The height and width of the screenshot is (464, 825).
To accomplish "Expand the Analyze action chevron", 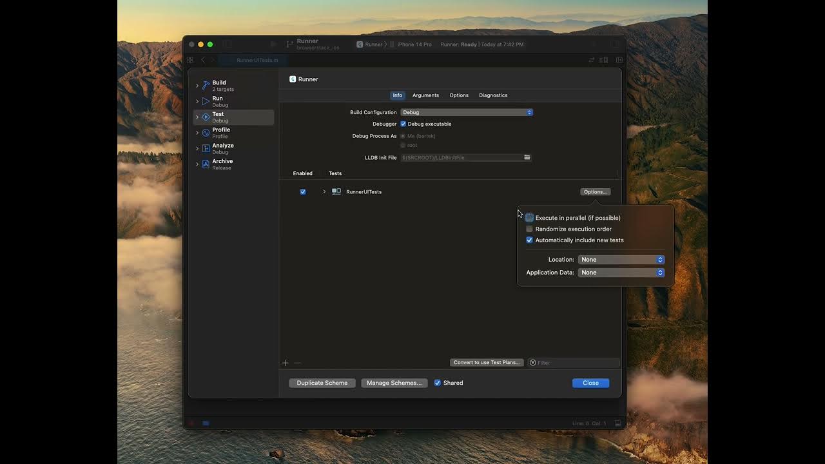I will [x=197, y=148].
